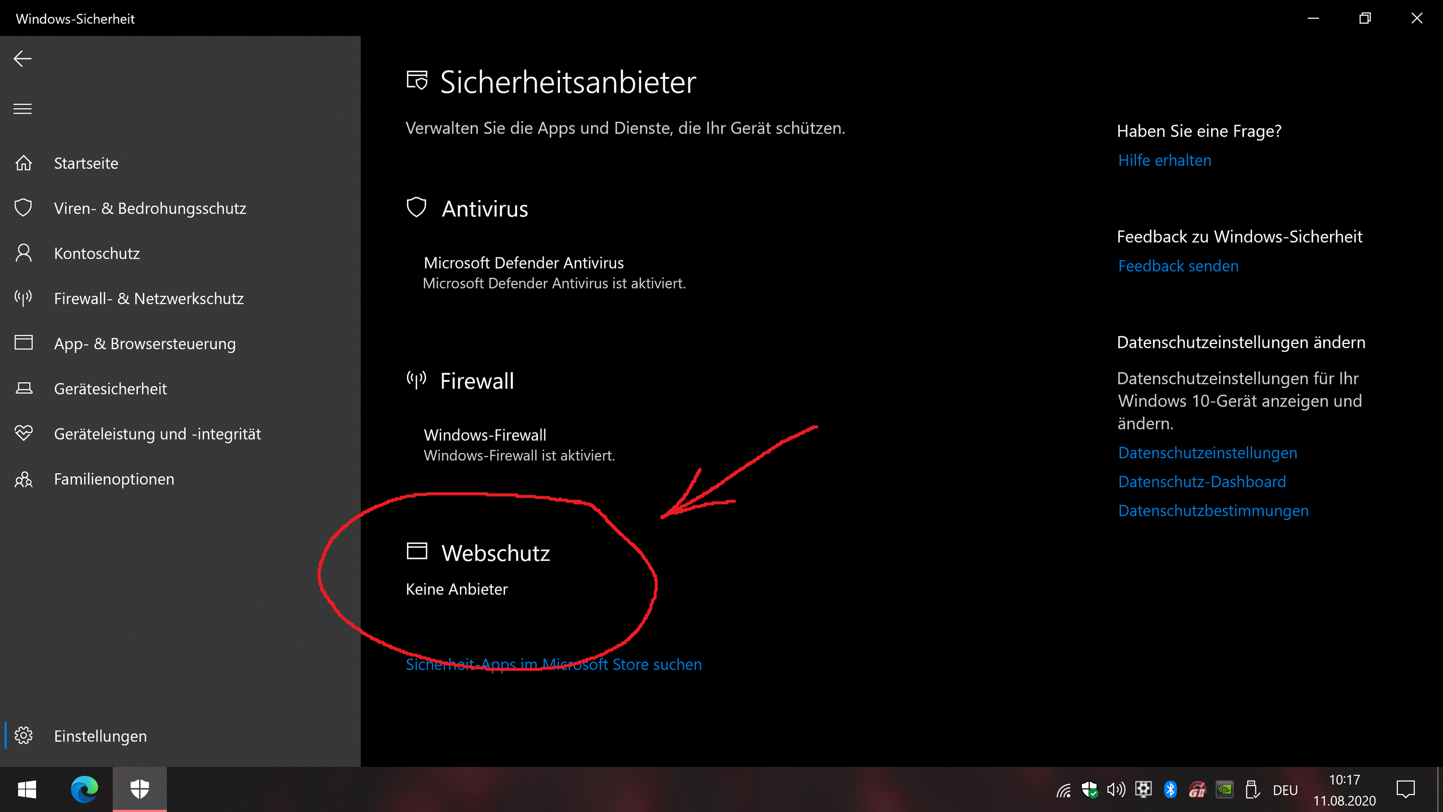Open the clock and date flyout
Viewport: 1443px width, 812px height.
coord(1344,790)
